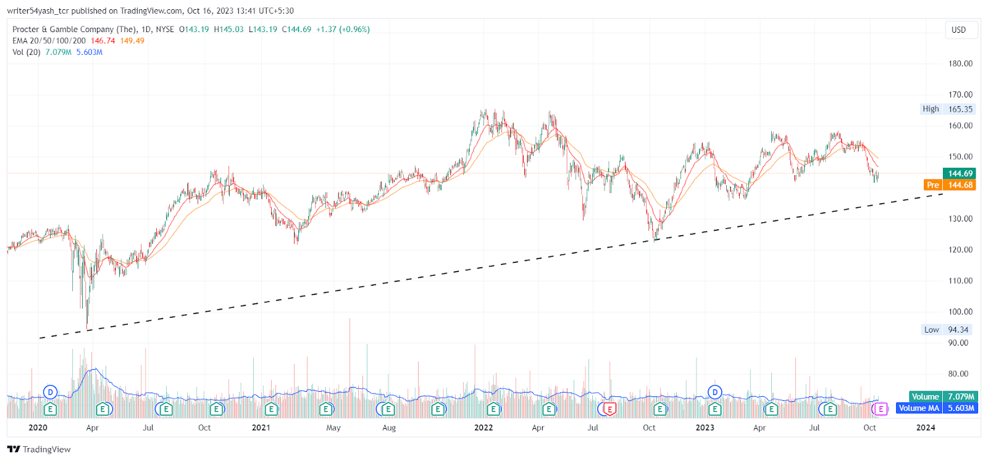Viewport: 988px width, 461px height.
Task: Click the earnings E marker for August 2021
Action: (x=388, y=409)
